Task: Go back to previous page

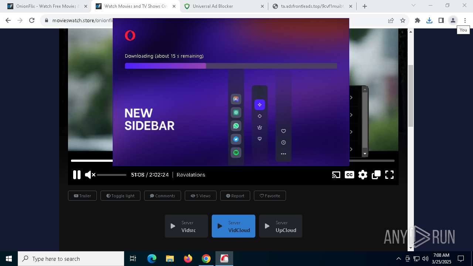Action: coord(8,21)
